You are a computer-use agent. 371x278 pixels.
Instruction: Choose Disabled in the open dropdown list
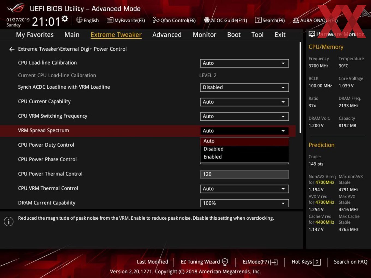(x=244, y=149)
